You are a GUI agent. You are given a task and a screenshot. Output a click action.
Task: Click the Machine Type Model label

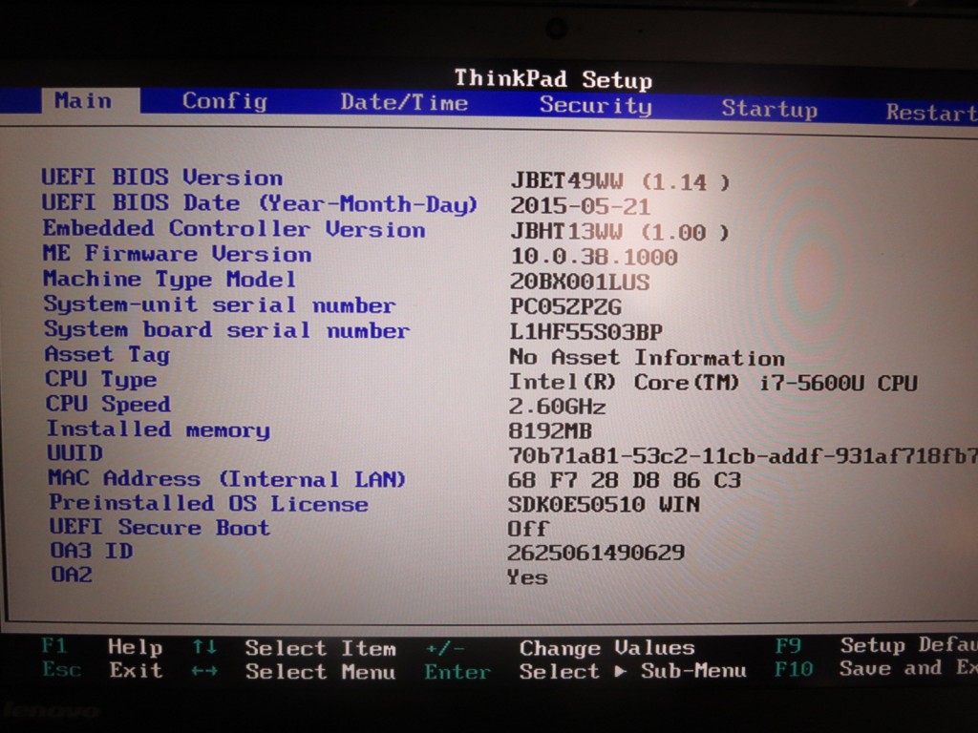[x=170, y=279]
